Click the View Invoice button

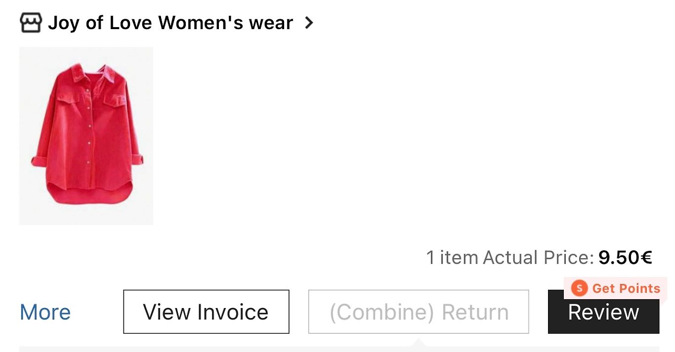tap(206, 312)
